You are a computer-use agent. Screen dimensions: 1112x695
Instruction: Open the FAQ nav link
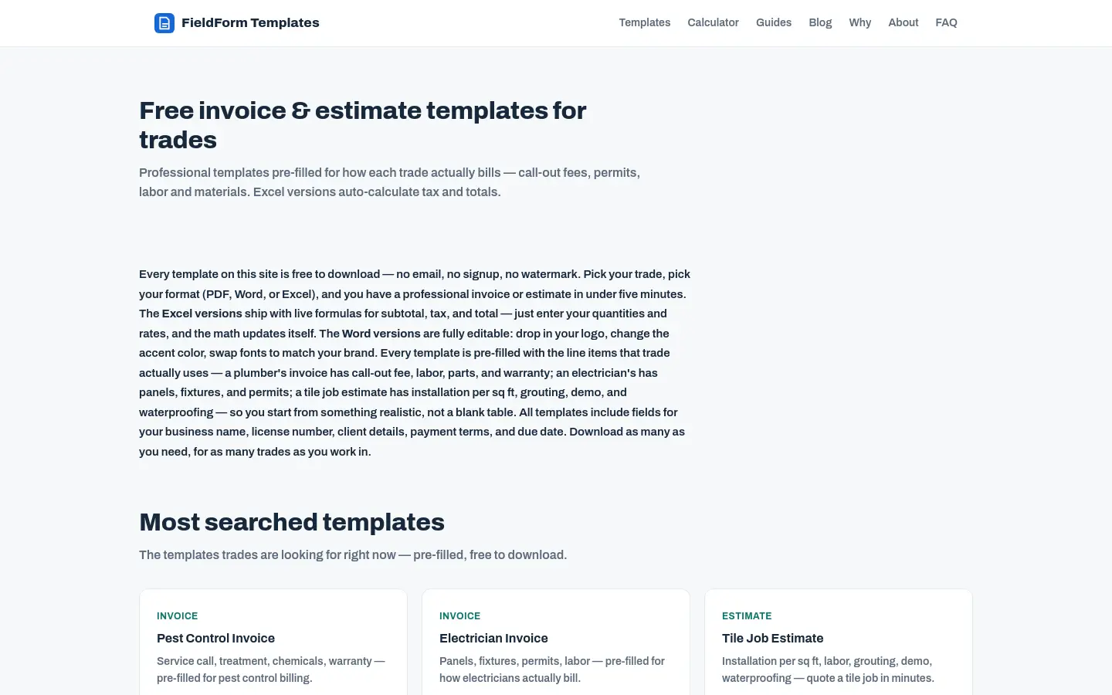(946, 23)
